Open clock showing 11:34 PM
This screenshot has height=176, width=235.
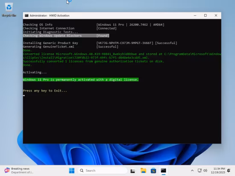(218, 170)
